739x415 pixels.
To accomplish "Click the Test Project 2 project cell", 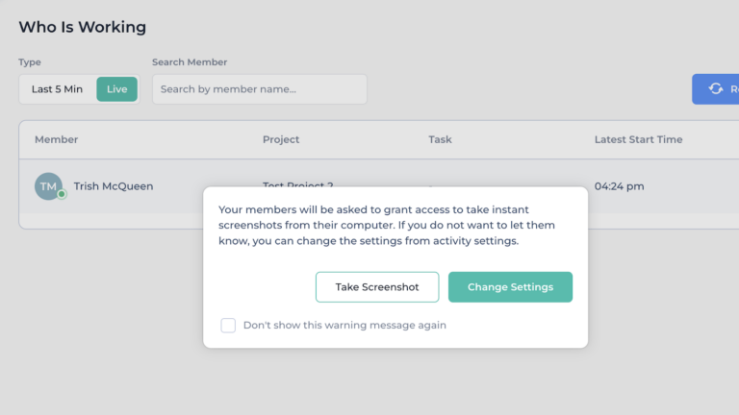I will (298, 183).
